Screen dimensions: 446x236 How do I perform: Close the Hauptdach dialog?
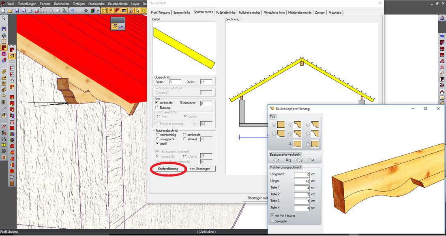[380, 3]
